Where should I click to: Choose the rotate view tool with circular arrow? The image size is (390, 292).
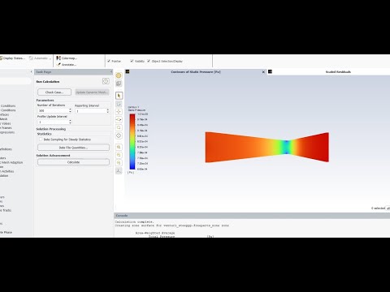coord(119,119)
